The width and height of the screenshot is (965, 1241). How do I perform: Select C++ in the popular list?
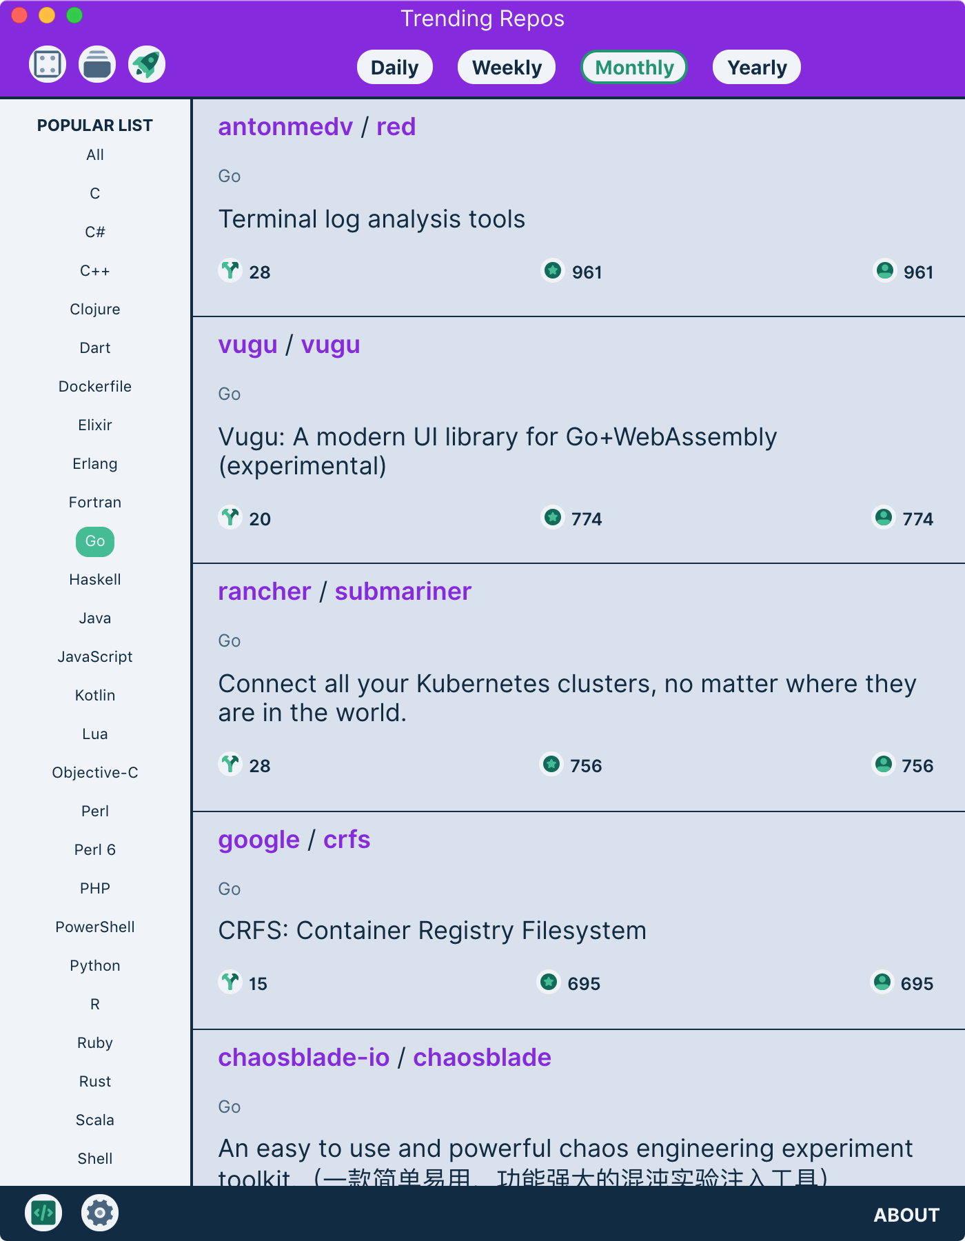[x=95, y=271]
